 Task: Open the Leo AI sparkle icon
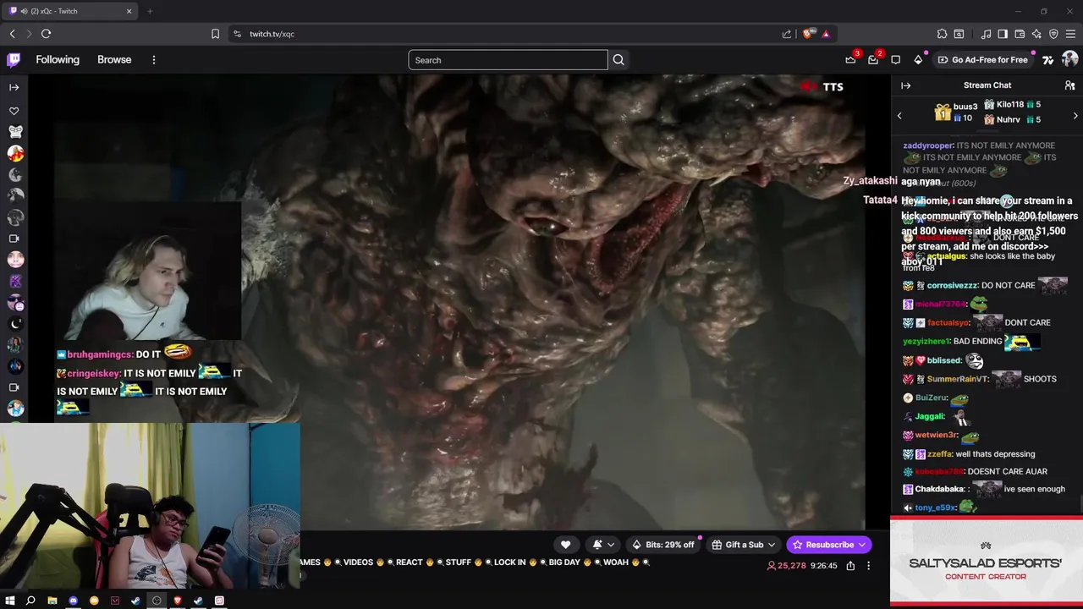1036,34
